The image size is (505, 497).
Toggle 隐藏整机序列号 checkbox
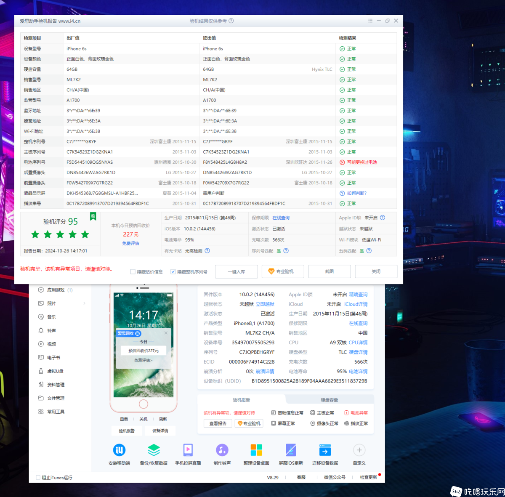click(x=173, y=272)
